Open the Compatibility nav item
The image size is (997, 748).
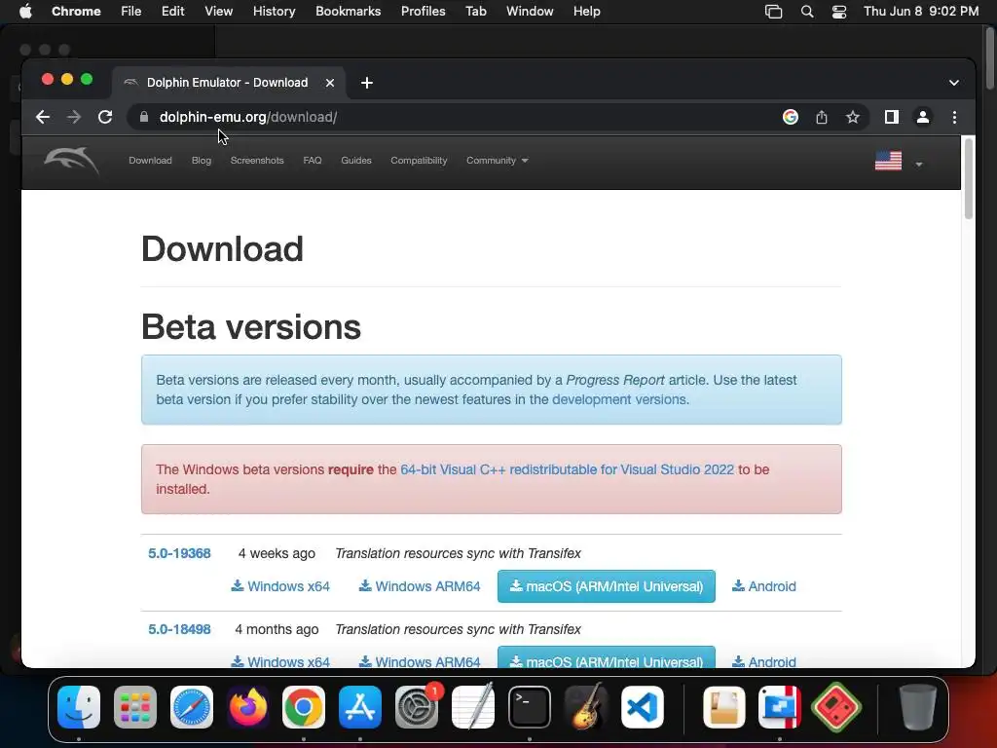point(419,161)
